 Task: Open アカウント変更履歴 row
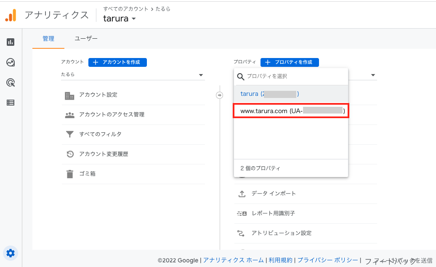tap(133, 154)
